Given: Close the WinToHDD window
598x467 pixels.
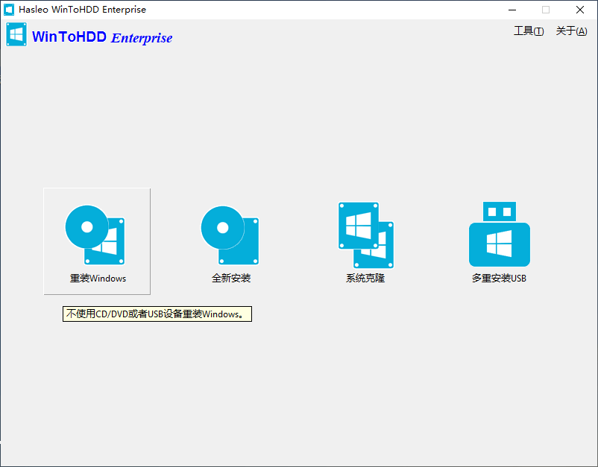Looking at the screenshot, I should 580,10.
